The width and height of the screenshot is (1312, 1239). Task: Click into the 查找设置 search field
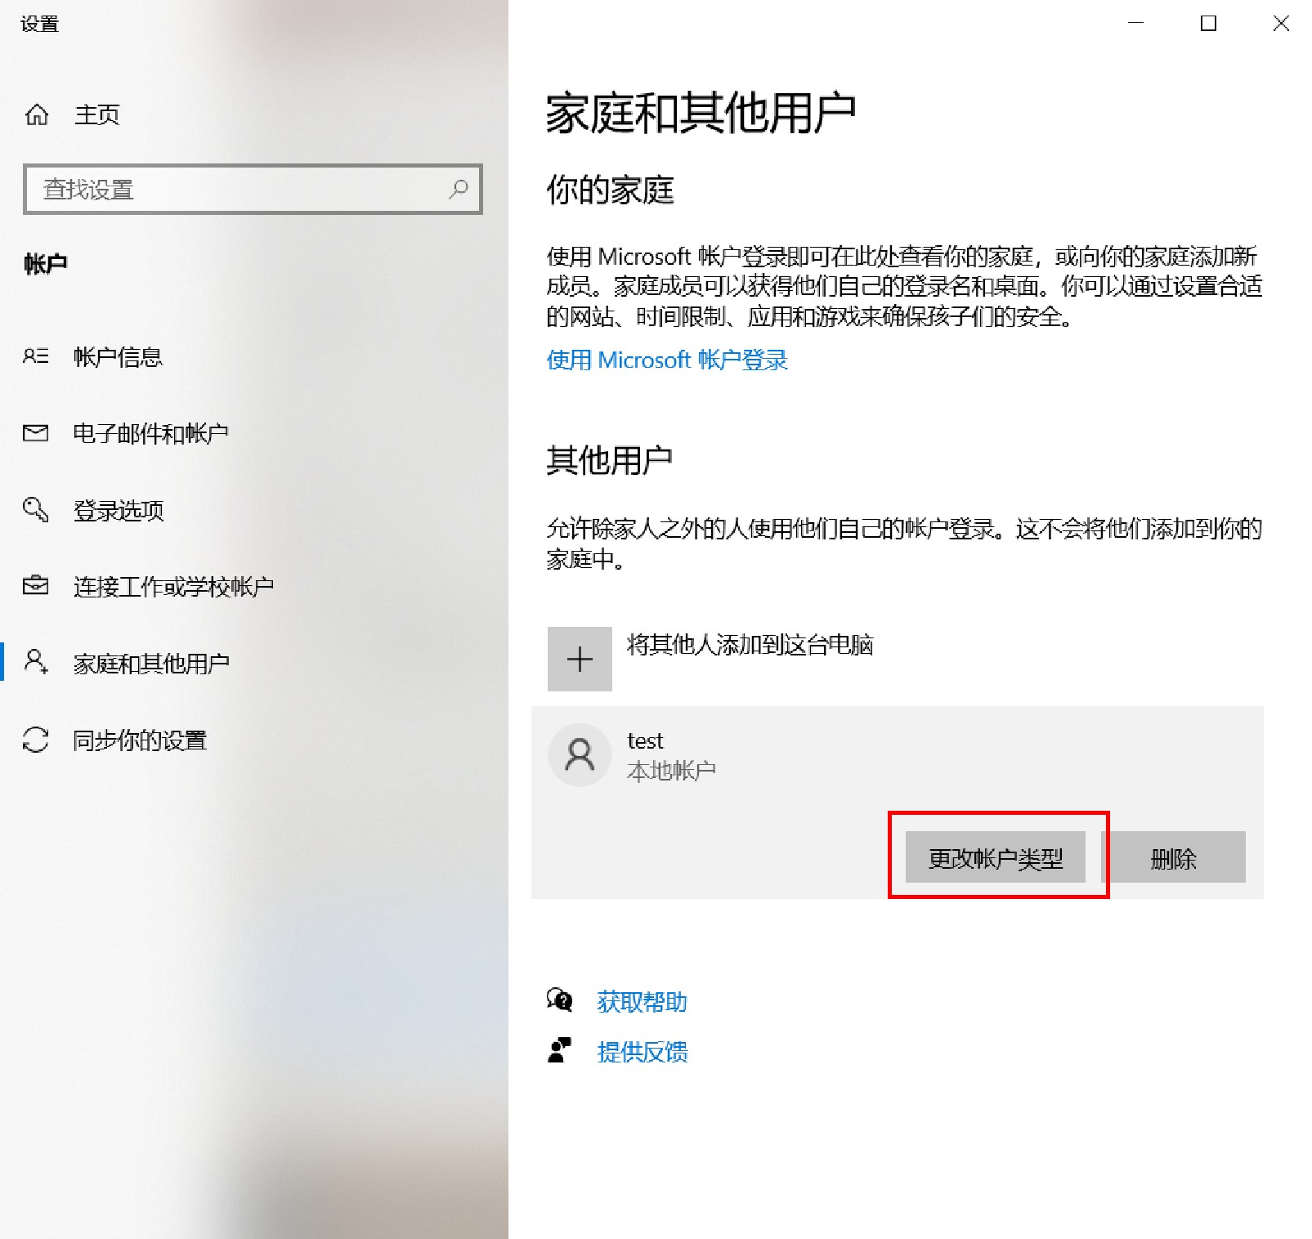(253, 189)
